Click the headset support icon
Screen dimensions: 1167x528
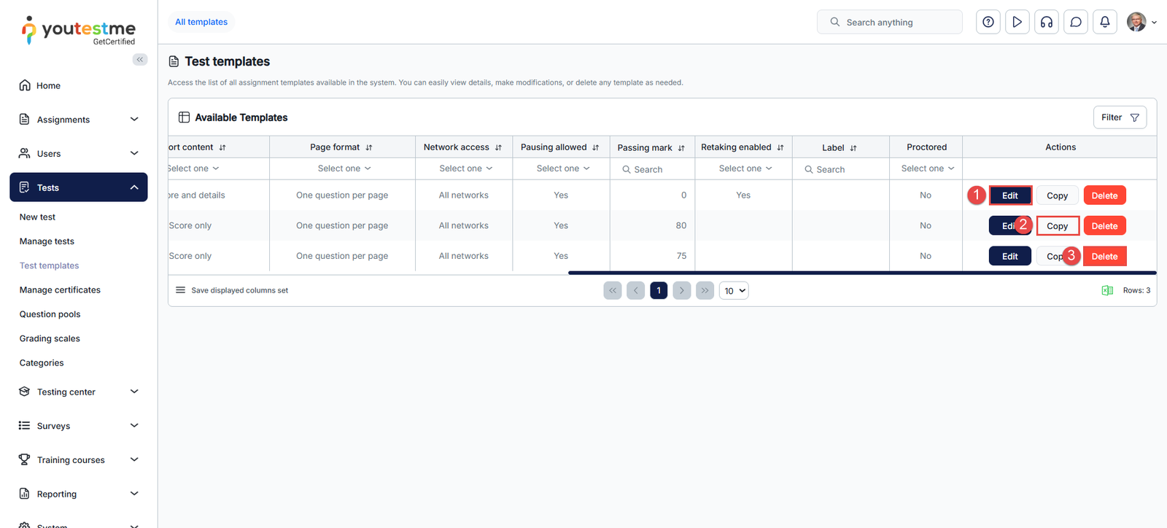[x=1046, y=22]
